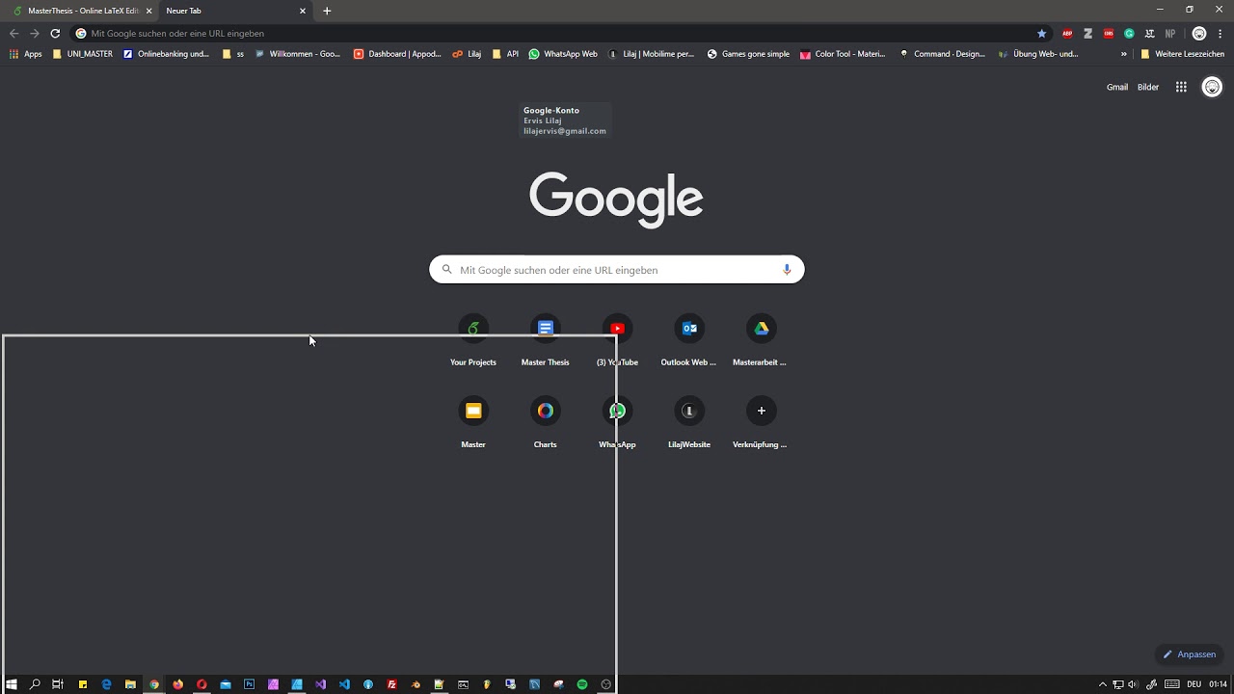Open the WhatsApp Web bookmark
Viewport: 1234px width, 694px height.
(x=563, y=54)
